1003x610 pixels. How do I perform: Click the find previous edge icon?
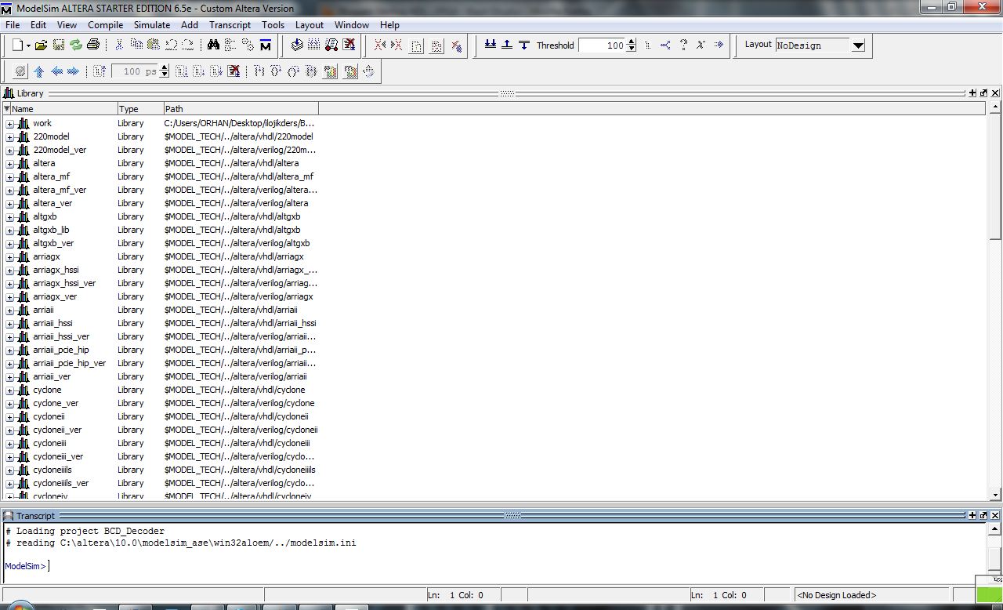(x=380, y=45)
